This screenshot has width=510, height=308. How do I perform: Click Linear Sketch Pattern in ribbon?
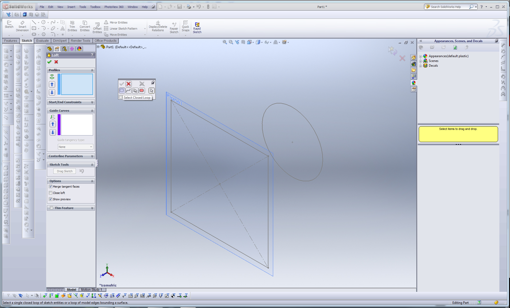click(121, 29)
